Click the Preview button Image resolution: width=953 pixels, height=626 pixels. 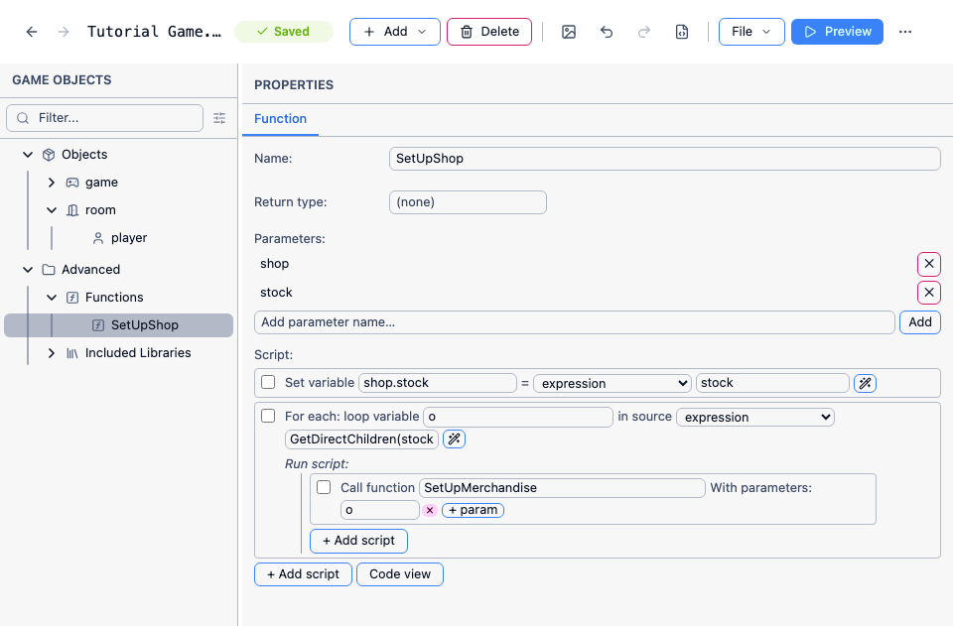click(x=837, y=32)
